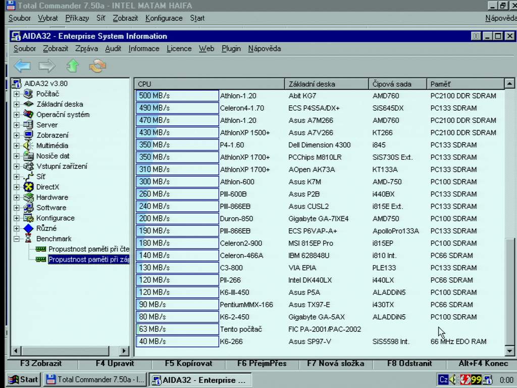
Task: Click AIDA32 - Enterprise taskbar button
Action: pos(200,380)
